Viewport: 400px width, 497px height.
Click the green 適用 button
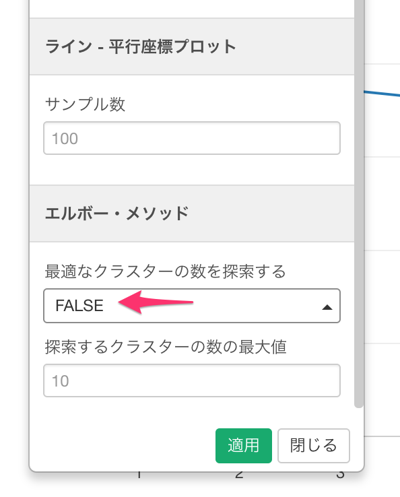243,445
